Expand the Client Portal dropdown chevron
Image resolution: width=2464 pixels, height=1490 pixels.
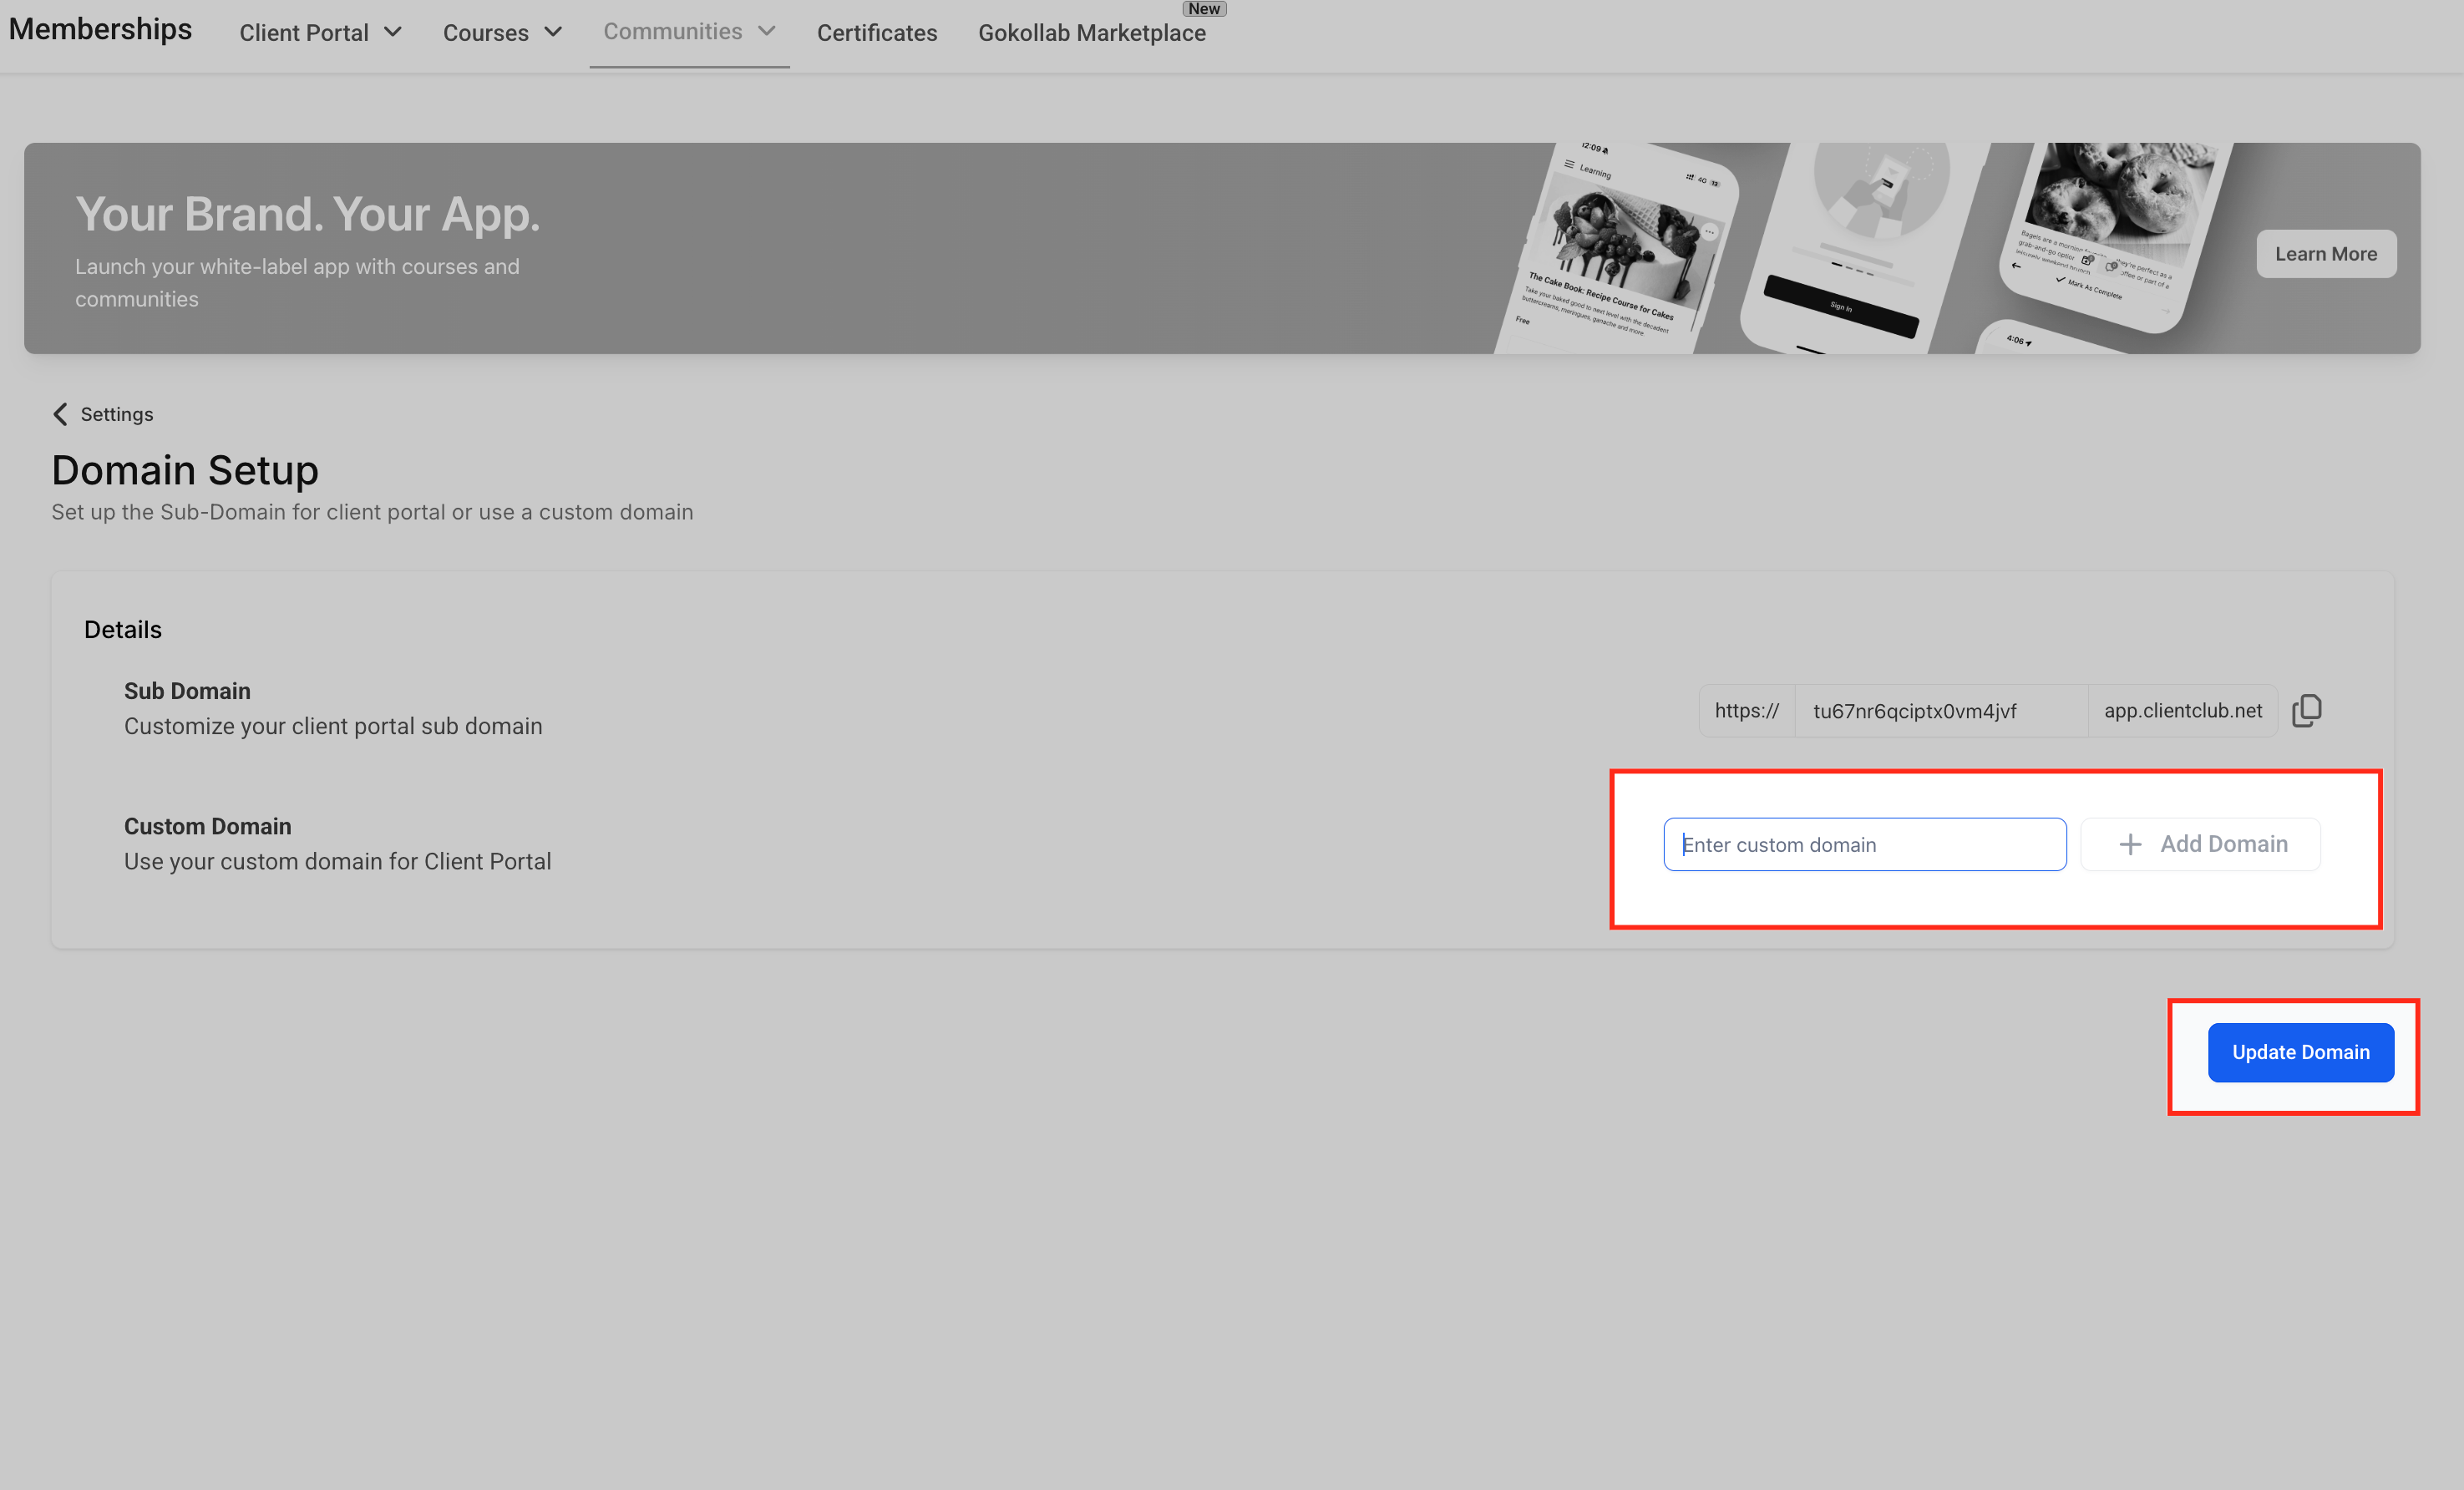point(393,32)
